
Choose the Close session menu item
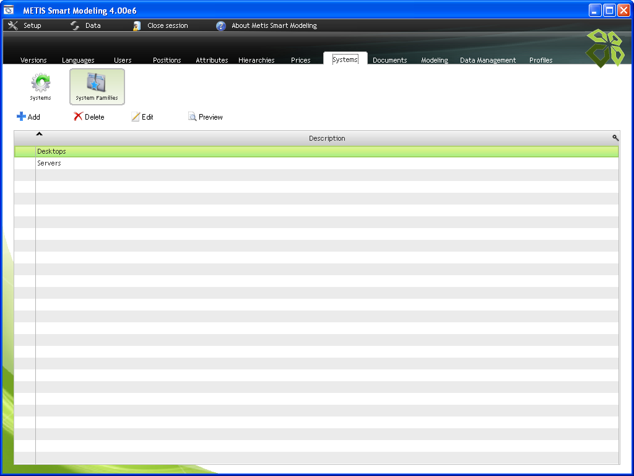pos(168,25)
